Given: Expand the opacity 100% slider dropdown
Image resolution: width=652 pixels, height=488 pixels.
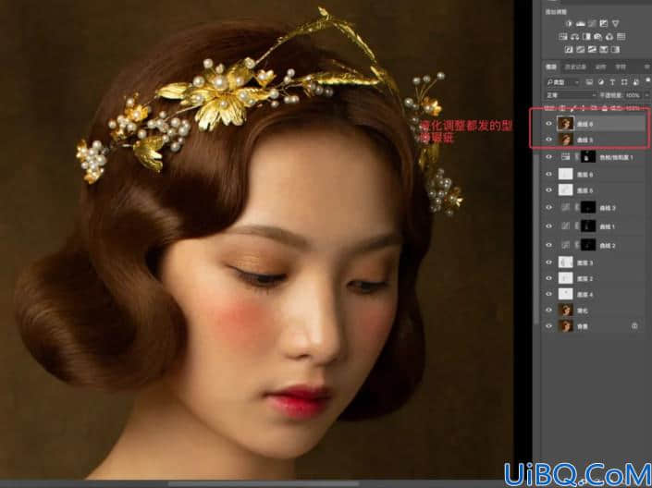Looking at the screenshot, I should 647,95.
